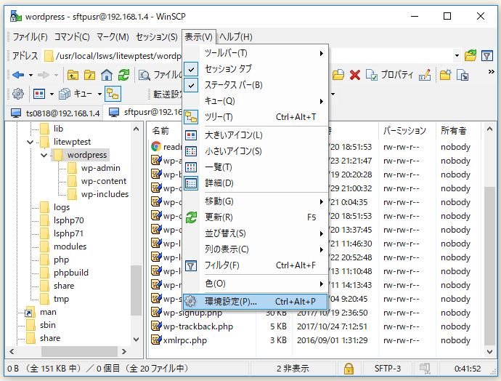
Task: Click the move-to folder icon
Action: click(338, 75)
